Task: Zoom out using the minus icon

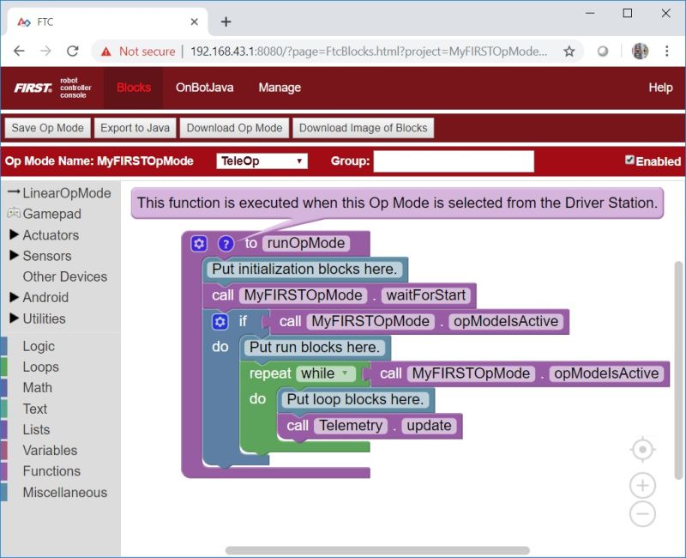Action: 643,514
